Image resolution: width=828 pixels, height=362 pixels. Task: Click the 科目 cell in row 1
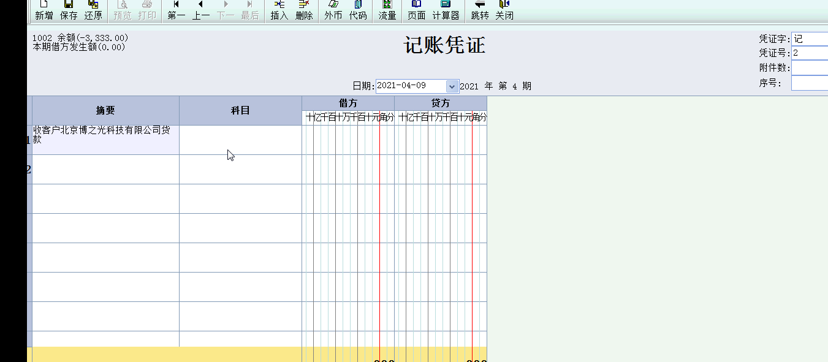click(x=240, y=141)
